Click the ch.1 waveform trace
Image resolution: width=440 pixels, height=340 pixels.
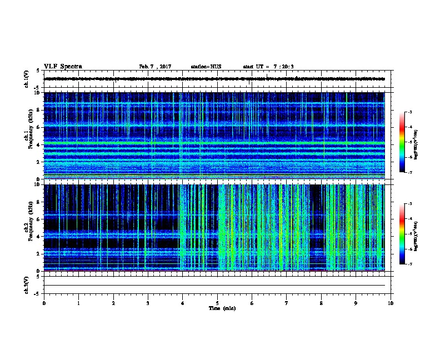point(214,79)
